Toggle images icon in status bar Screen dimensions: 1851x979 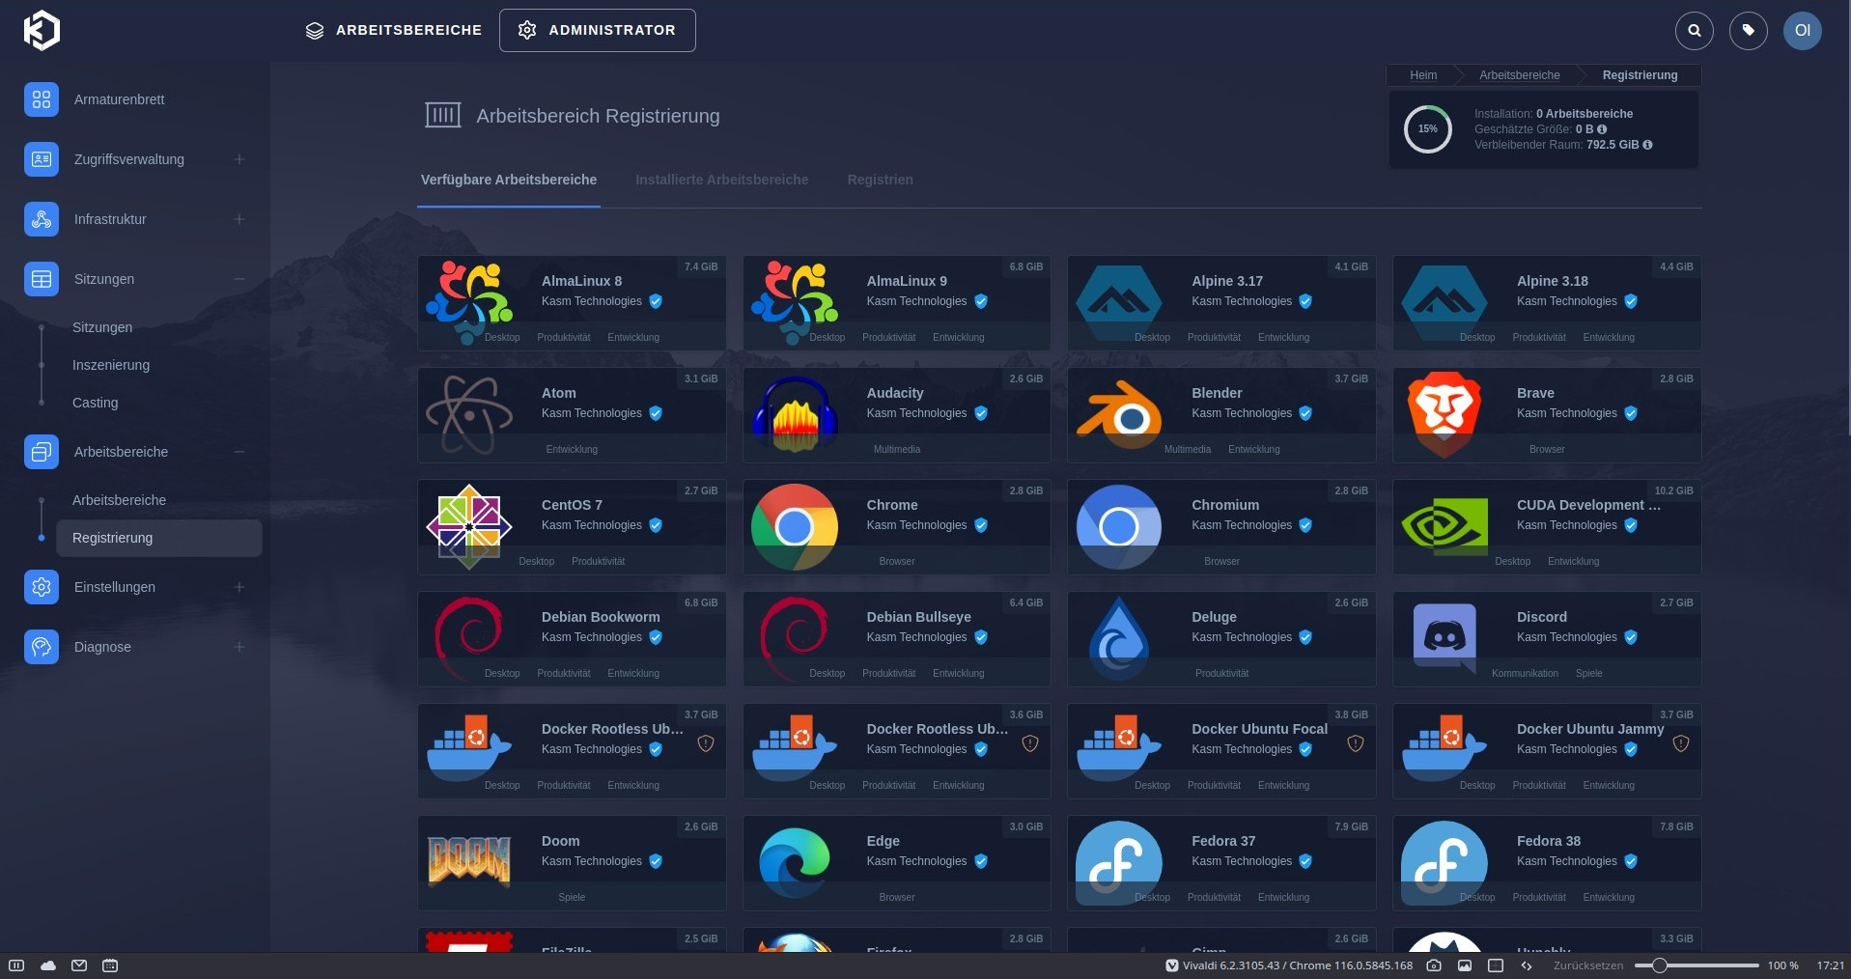coord(1465,965)
